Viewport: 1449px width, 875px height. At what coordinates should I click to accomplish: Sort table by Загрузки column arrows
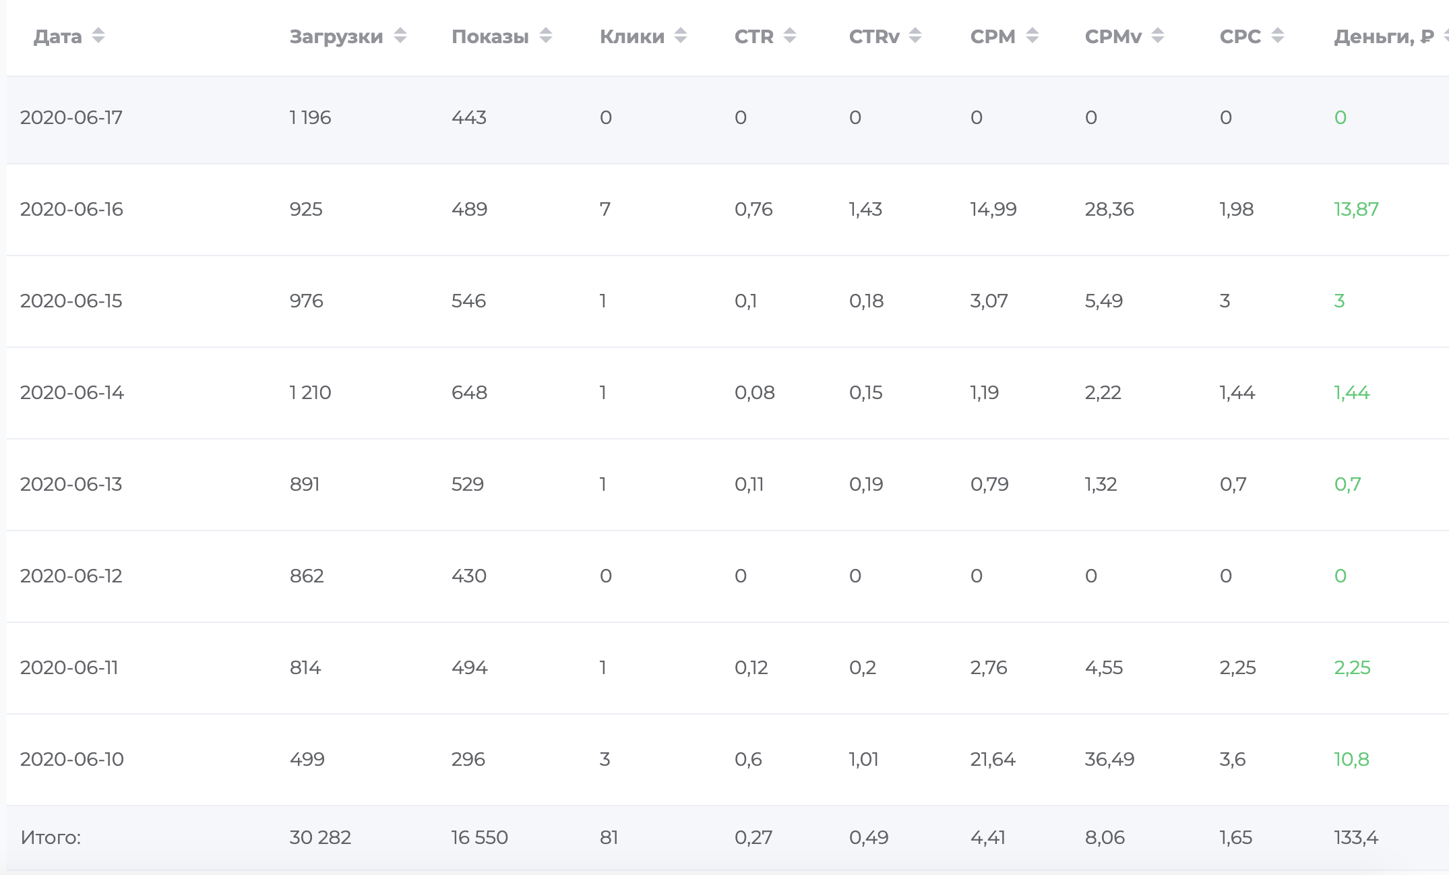pyautogui.click(x=400, y=36)
